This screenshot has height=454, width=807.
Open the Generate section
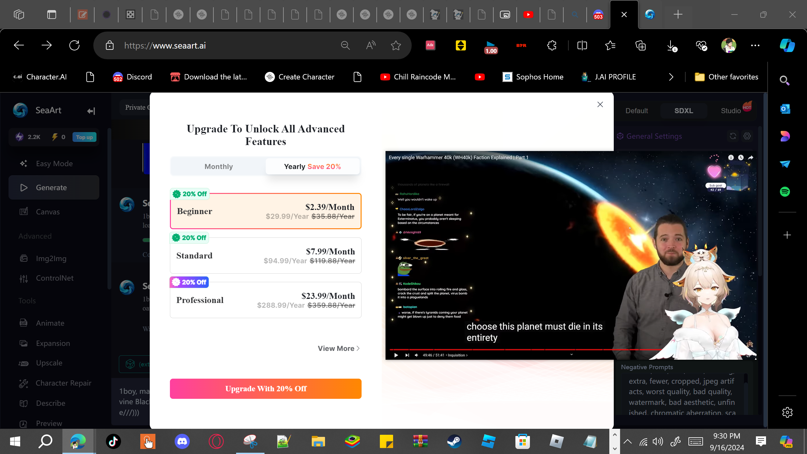[x=54, y=188]
